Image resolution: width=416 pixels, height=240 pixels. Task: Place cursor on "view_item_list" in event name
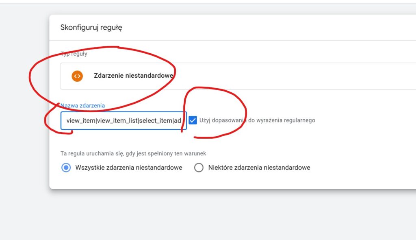click(x=117, y=121)
